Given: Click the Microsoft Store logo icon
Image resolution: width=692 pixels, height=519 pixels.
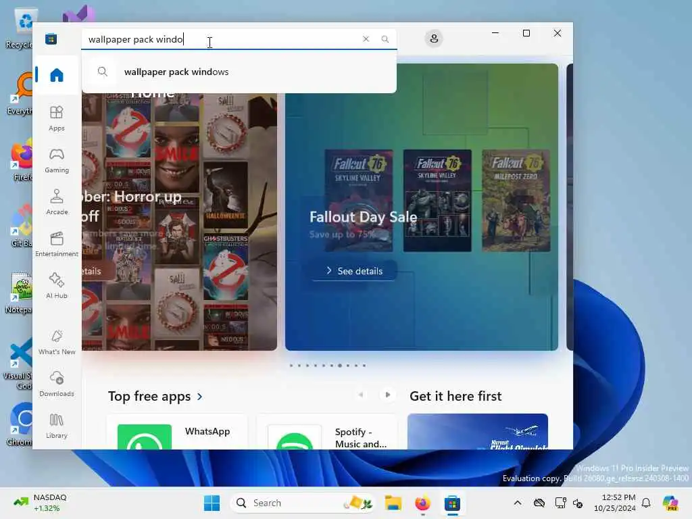Looking at the screenshot, I should (x=51, y=39).
